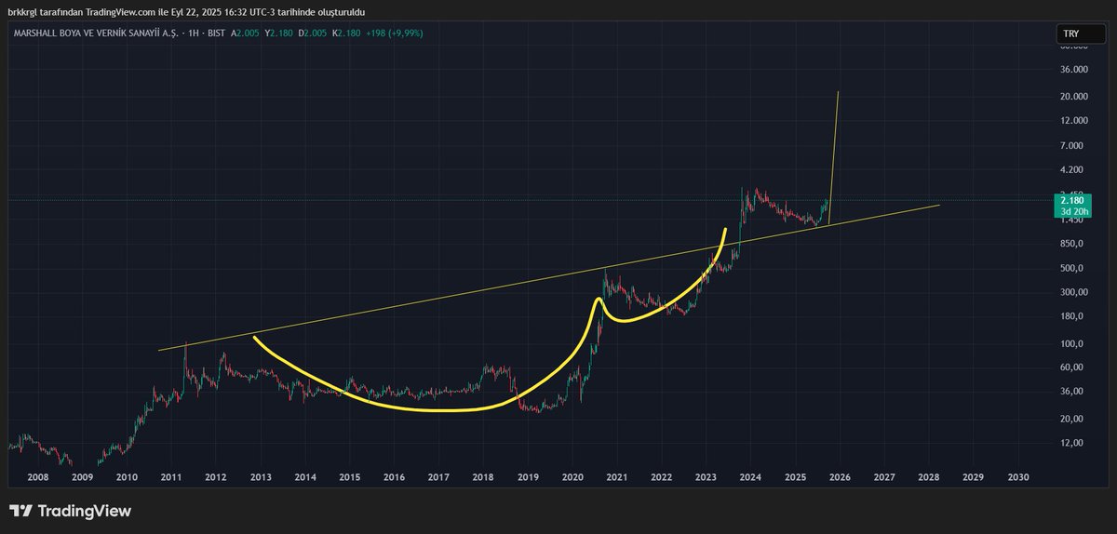The width and height of the screenshot is (1117, 534).
Task: Click the 2017 label on time axis
Action: click(x=438, y=476)
